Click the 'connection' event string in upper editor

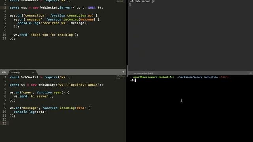click(x=35, y=15)
